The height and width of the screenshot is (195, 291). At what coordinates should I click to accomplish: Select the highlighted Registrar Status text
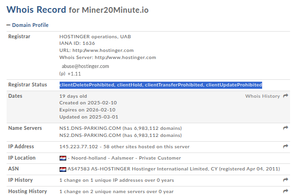tap(161, 85)
